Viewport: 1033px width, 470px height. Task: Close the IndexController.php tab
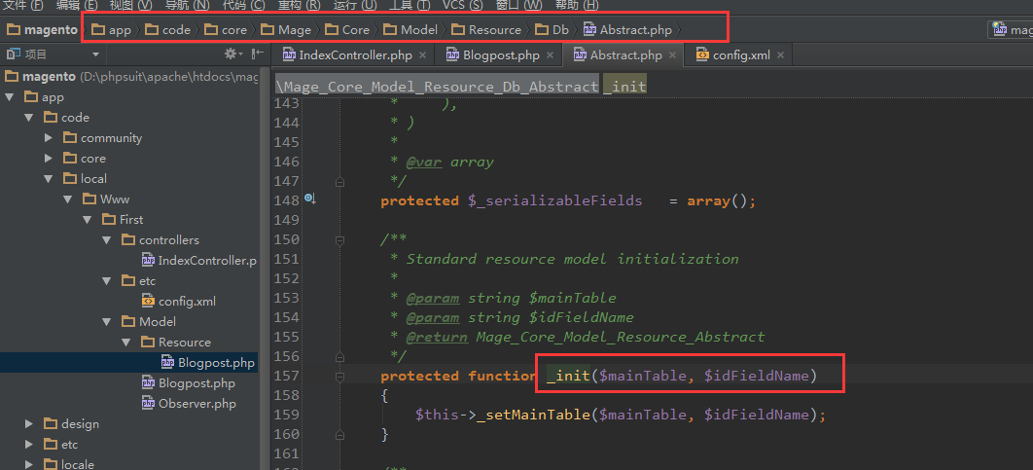coord(423,55)
